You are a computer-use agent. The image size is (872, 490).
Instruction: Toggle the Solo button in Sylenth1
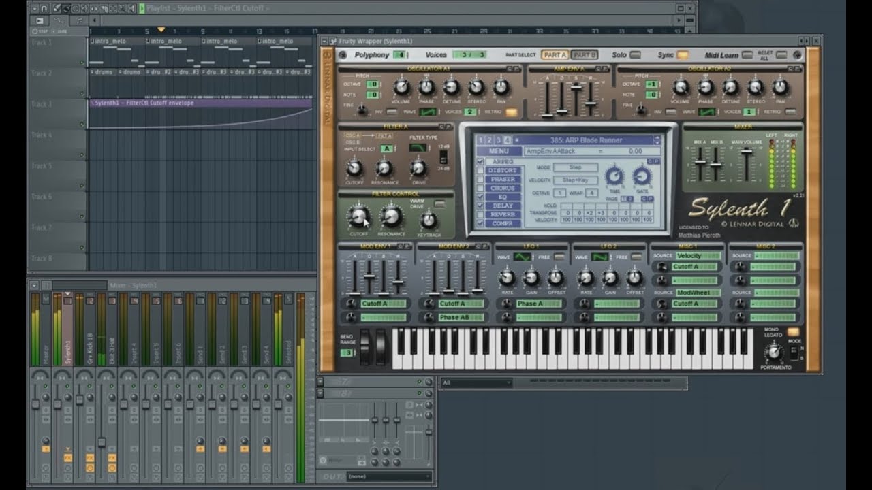636,55
